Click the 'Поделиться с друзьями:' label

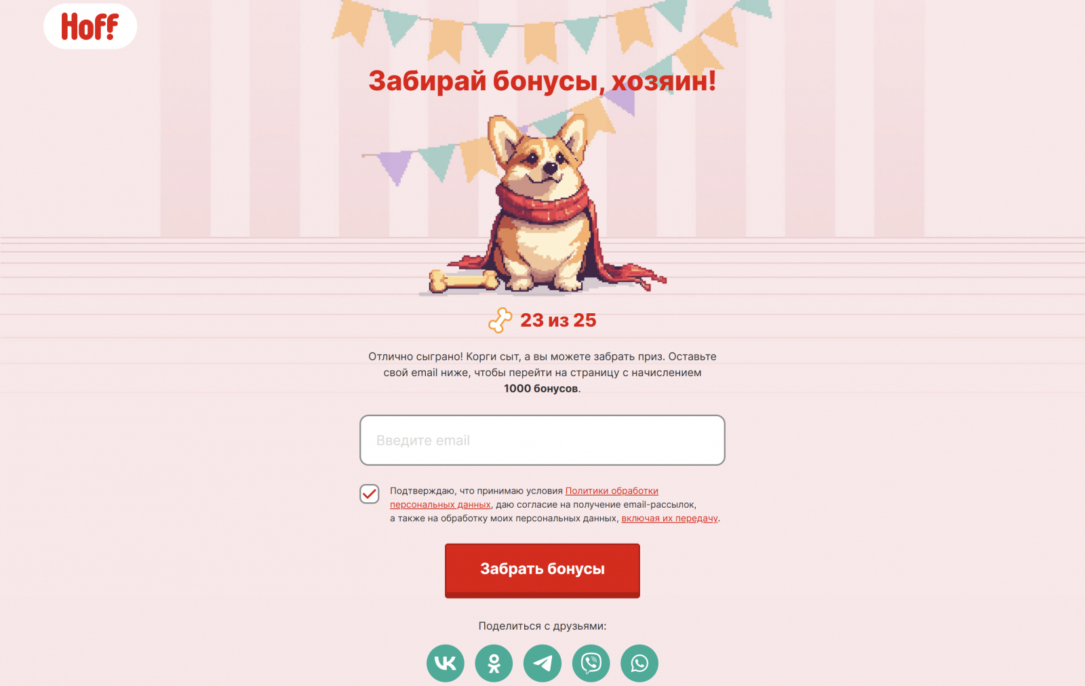coord(542,626)
